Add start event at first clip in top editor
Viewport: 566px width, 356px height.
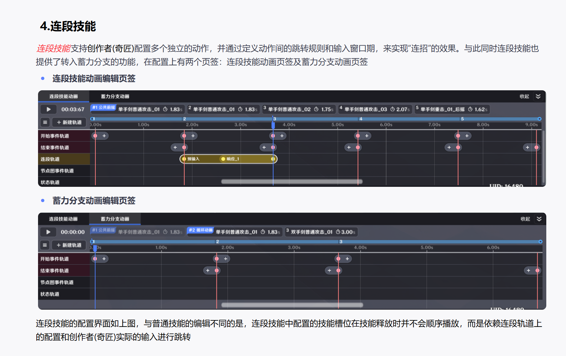pos(104,136)
